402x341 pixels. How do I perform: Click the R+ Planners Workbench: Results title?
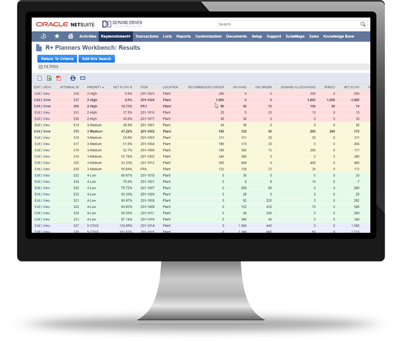point(93,48)
